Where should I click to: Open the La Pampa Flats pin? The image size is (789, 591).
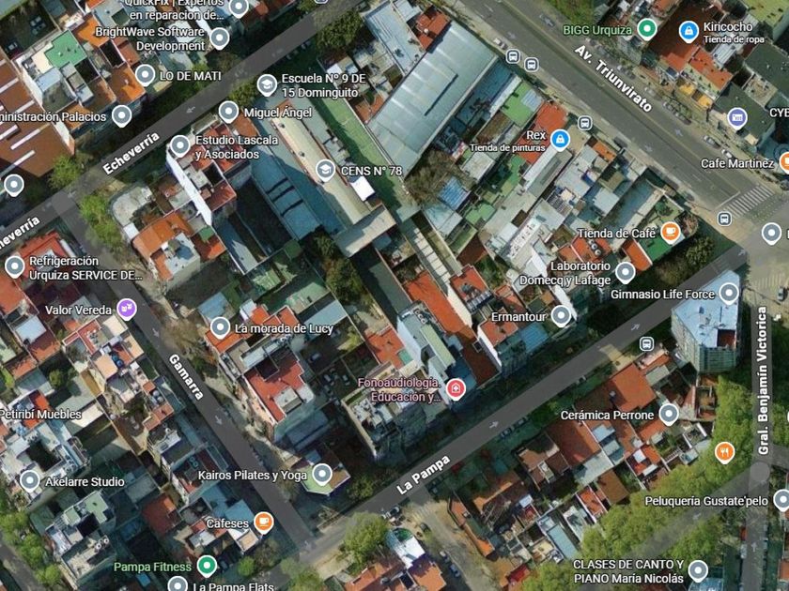(178, 584)
